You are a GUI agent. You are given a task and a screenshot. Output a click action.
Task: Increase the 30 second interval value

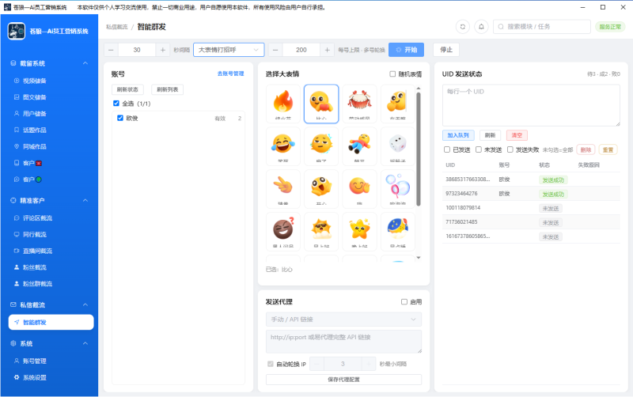[163, 50]
